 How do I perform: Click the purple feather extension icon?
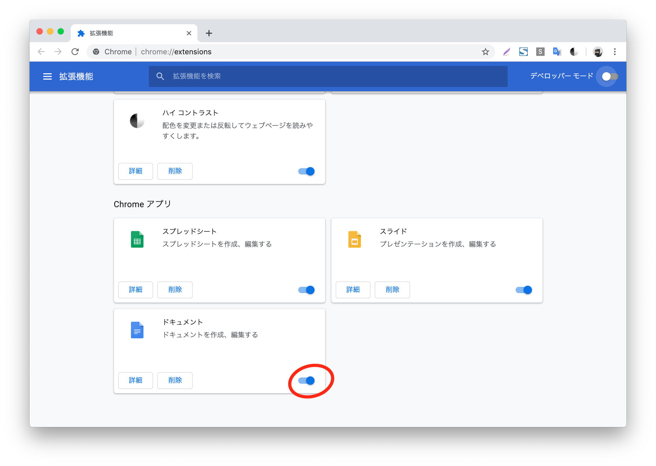click(x=506, y=52)
